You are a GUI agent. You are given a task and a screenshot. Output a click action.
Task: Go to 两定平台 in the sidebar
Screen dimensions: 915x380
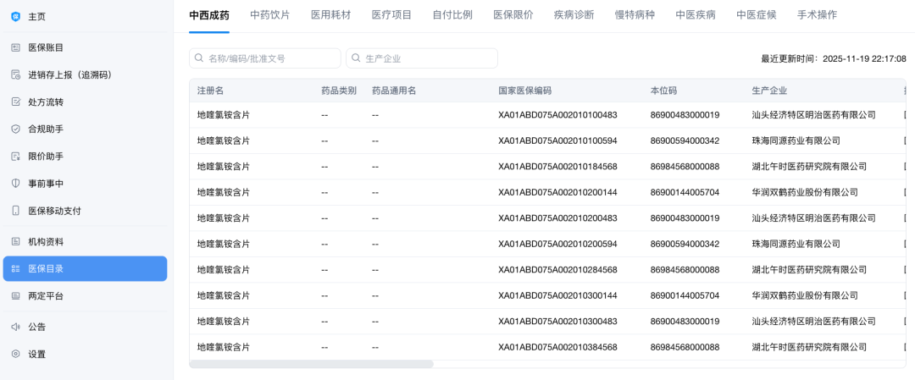(x=86, y=296)
